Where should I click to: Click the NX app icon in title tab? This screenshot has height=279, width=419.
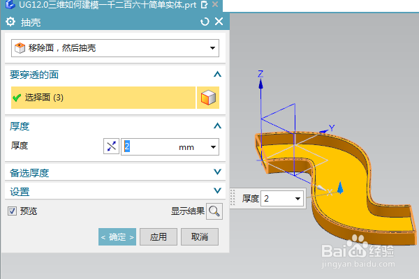point(10,5)
